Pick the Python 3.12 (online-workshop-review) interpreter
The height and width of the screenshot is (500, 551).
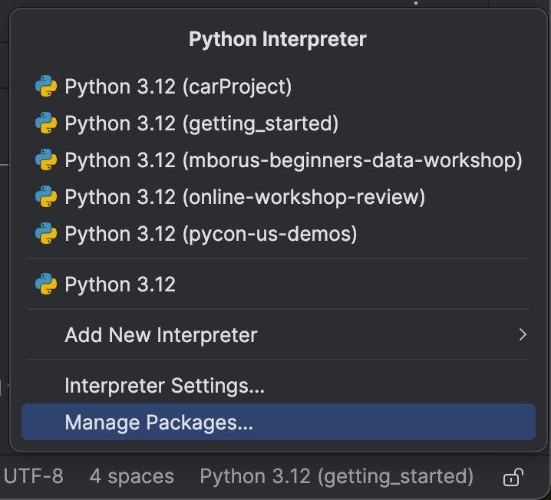pyautogui.click(x=244, y=197)
